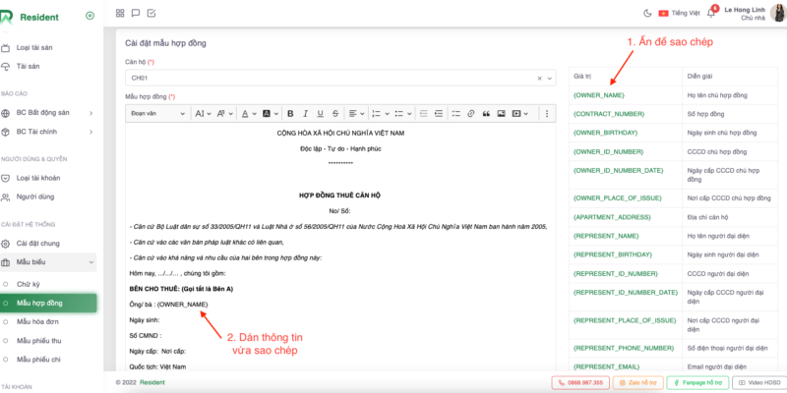Open the Đoạn văn paragraph style dropdown
Image resolution: width=787 pixels, height=393 pixels.
(156, 114)
